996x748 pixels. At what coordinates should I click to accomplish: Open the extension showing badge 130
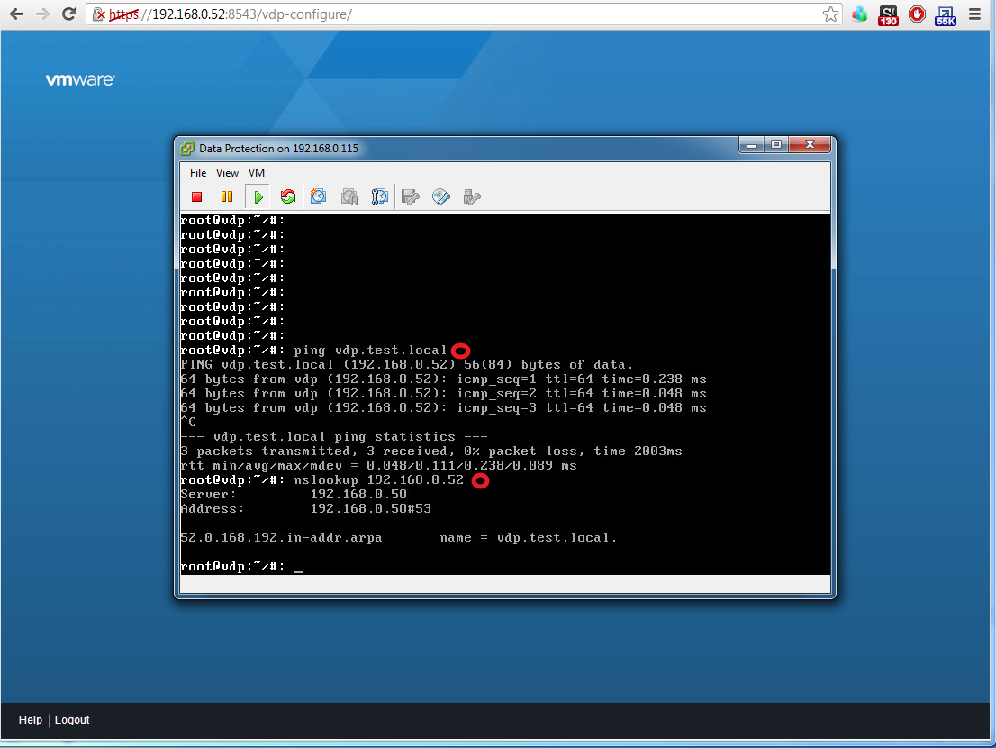(888, 15)
